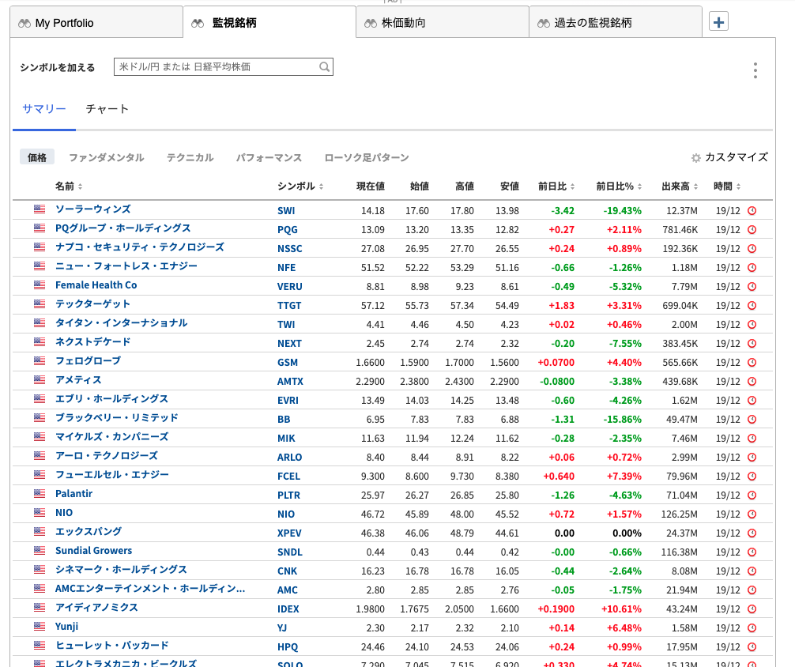Click the カスタマイズ gear icon
Image resolution: width=795 pixels, height=667 pixels.
[x=695, y=158]
